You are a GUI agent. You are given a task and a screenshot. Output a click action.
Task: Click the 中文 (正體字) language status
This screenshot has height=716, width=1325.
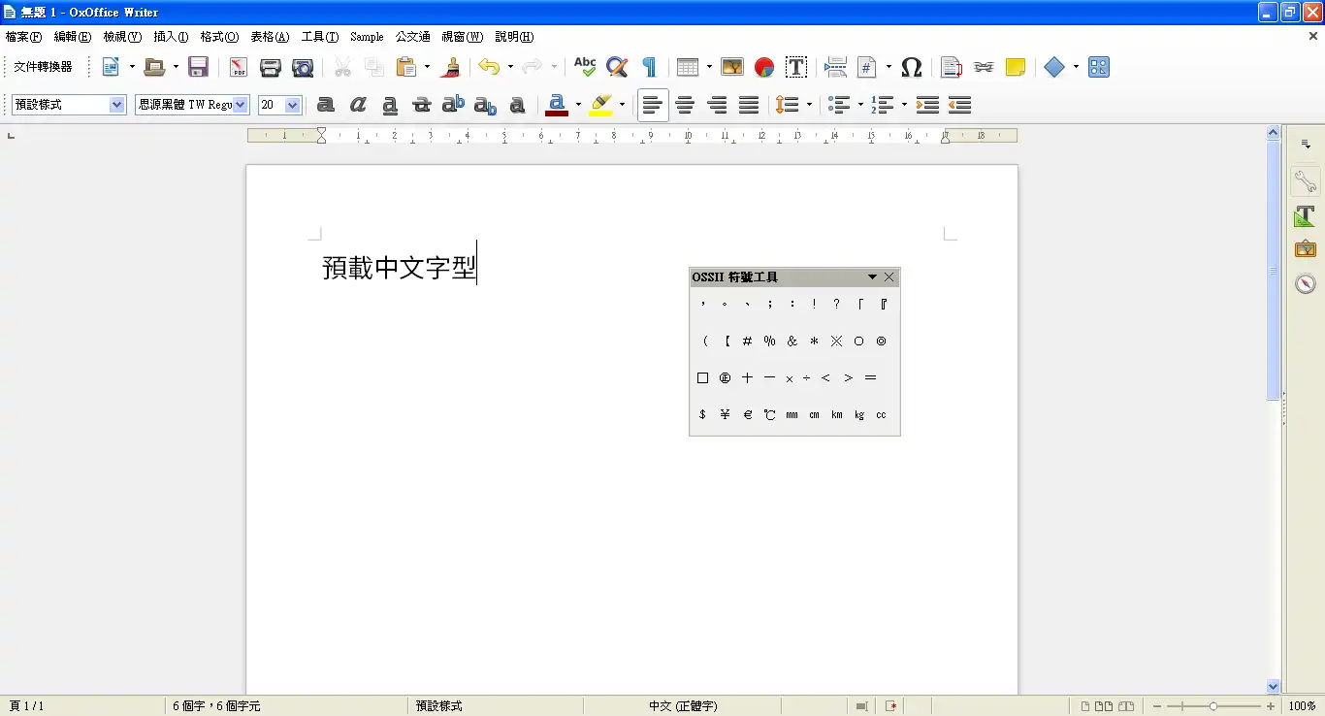click(683, 706)
